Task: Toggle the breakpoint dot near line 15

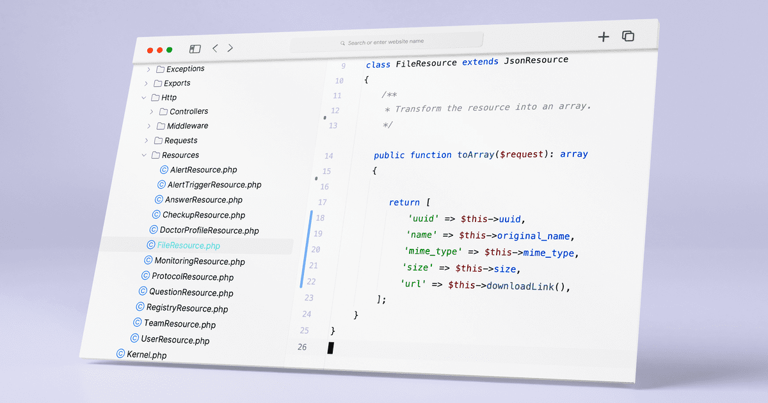Action: click(315, 179)
